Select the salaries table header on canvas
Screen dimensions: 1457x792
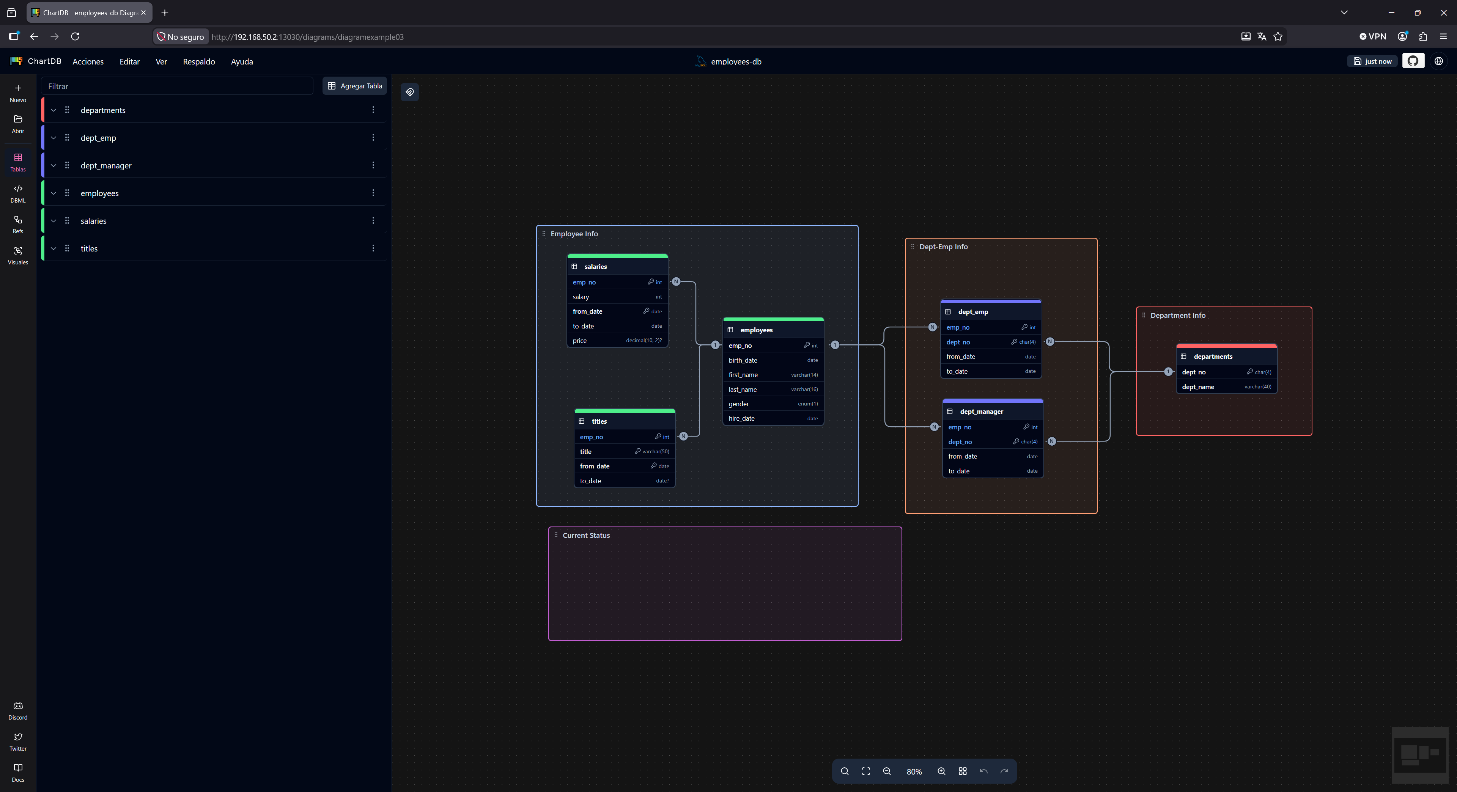tap(618, 266)
